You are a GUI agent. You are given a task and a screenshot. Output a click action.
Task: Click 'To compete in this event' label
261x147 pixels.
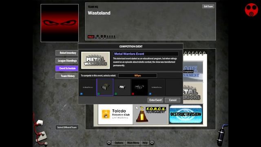coord(98,76)
